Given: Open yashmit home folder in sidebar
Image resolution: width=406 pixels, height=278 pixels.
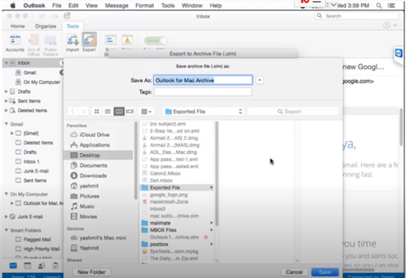Looking at the screenshot, I should point(85,186).
